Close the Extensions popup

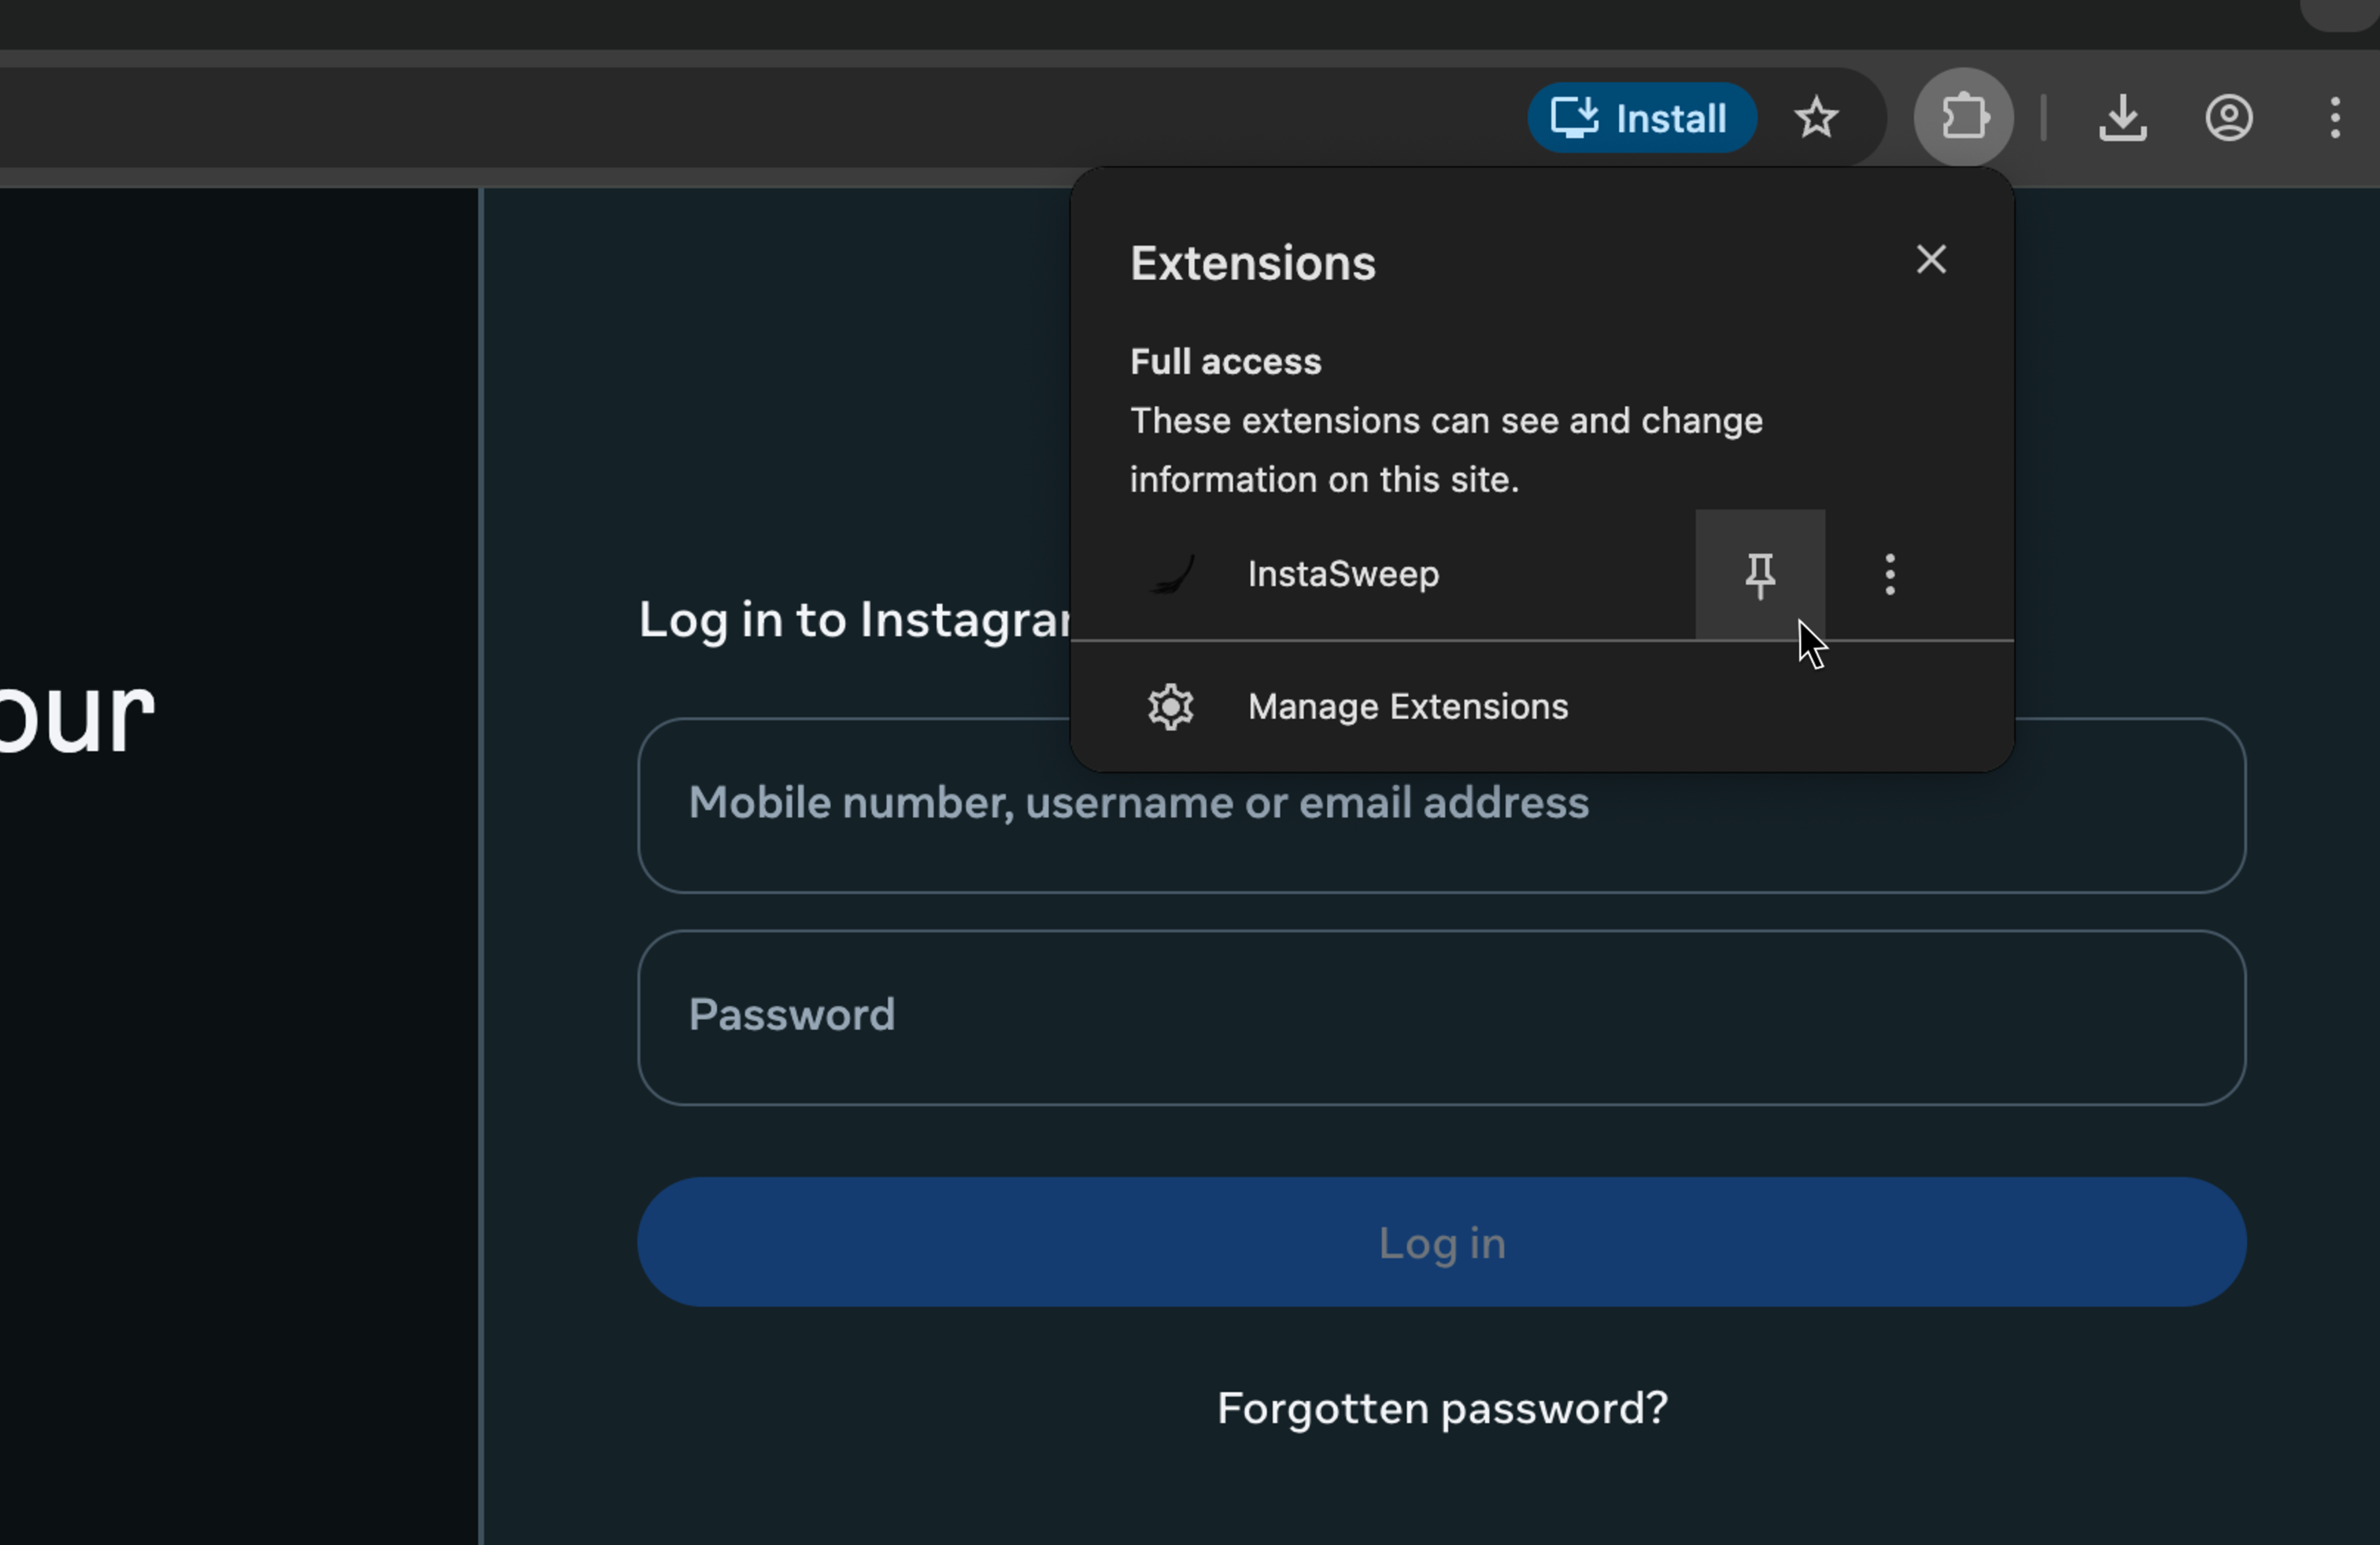coord(1931,260)
